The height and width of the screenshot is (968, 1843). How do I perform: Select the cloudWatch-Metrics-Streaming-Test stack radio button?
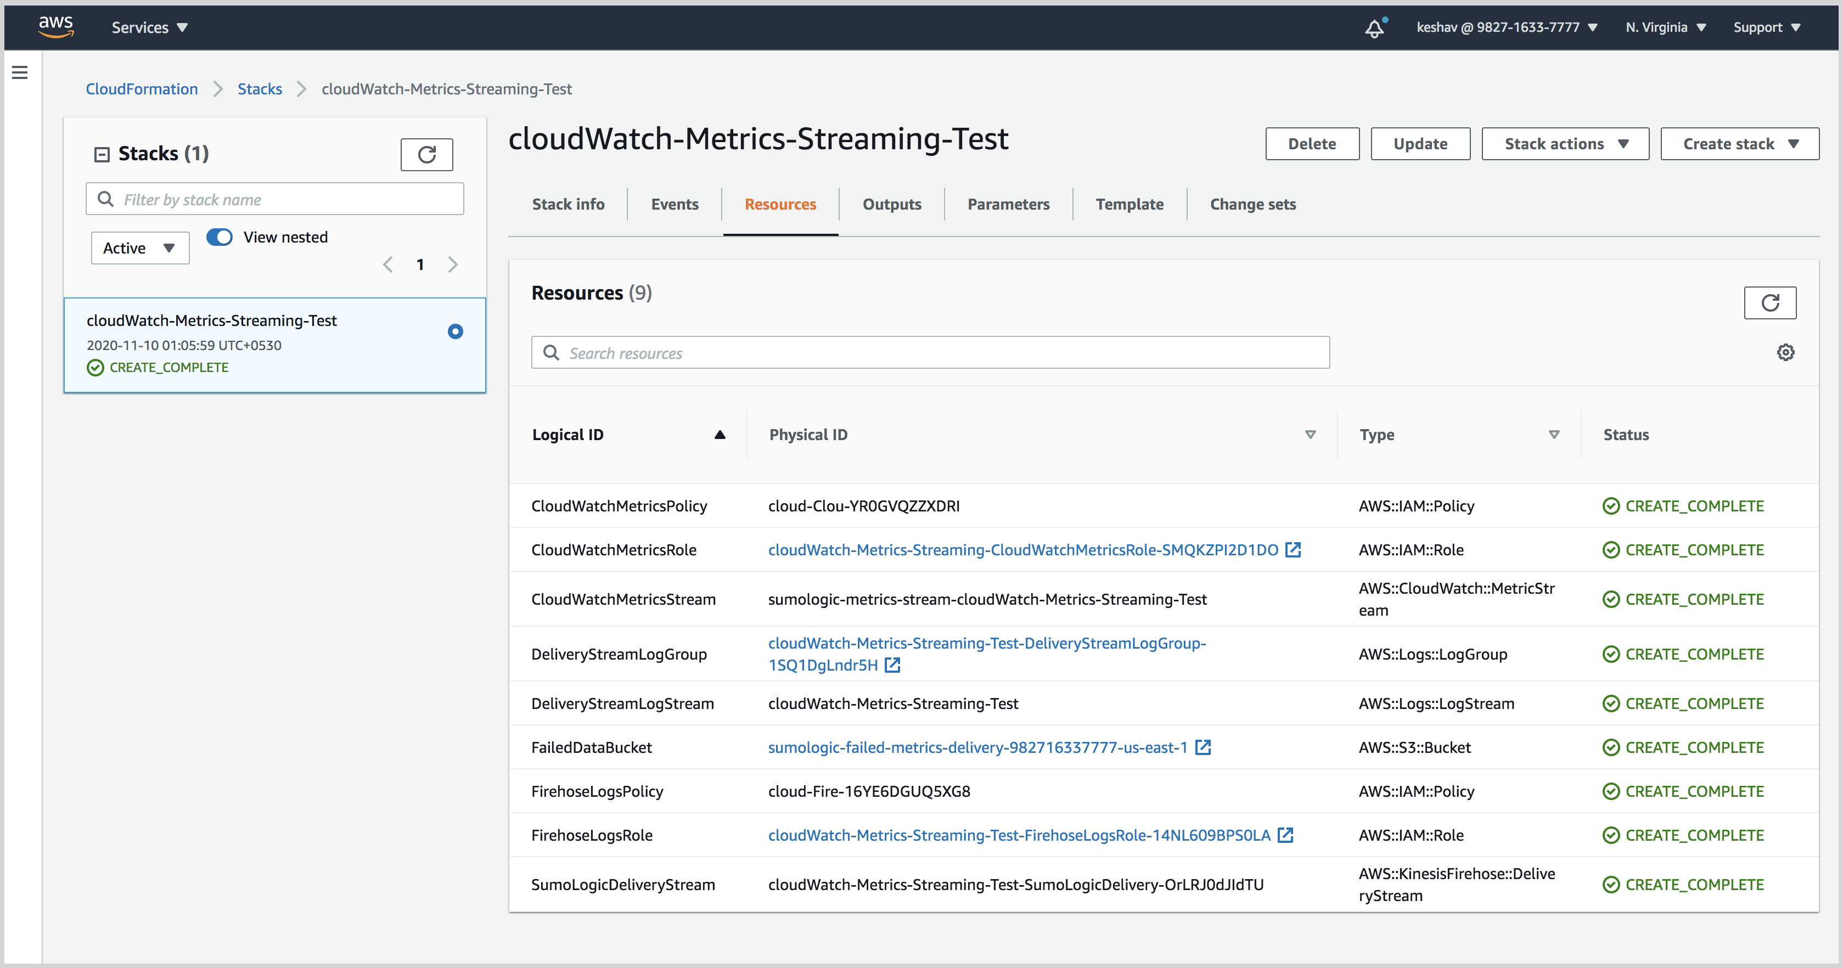(x=455, y=331)
